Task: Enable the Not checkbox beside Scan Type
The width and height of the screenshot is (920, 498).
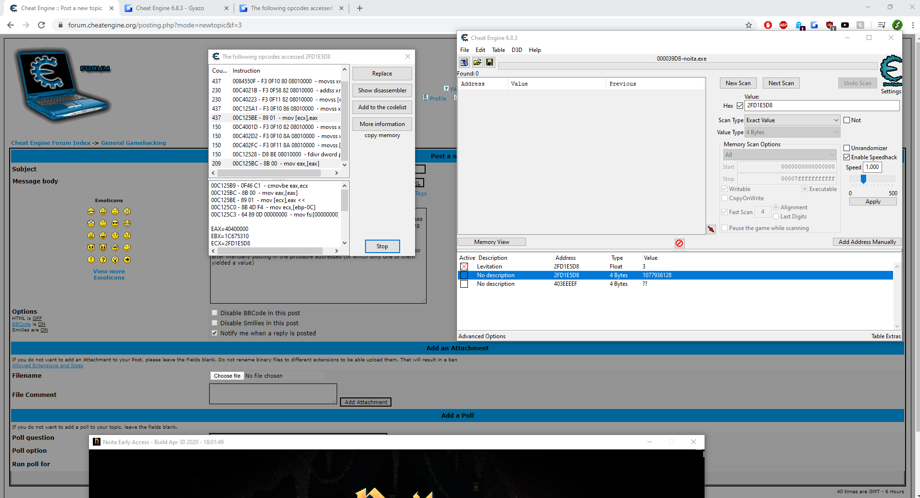Action: (x=847, y=120)
